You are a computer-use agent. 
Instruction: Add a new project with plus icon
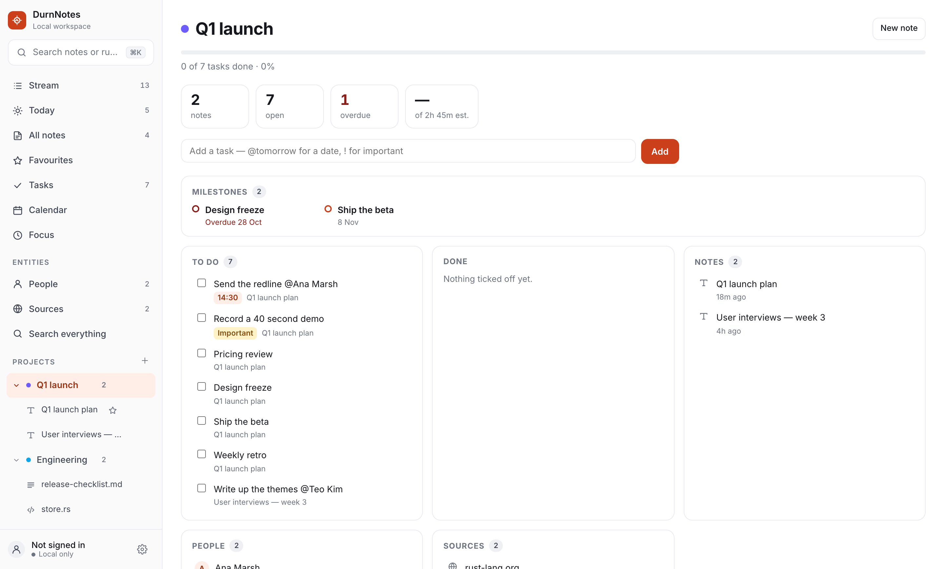145,361
